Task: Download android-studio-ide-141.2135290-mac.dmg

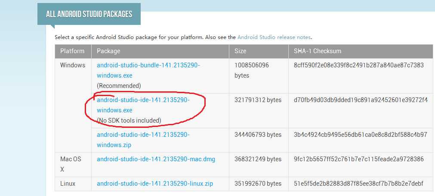Action: pos(156,159)
